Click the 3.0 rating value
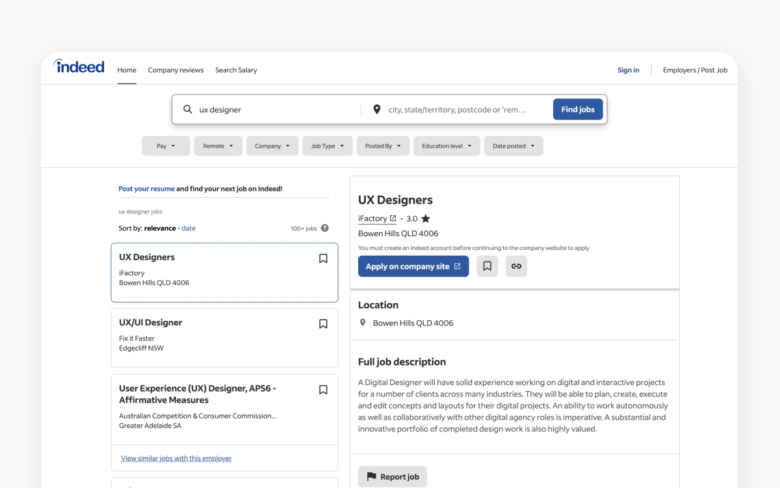 412,219
